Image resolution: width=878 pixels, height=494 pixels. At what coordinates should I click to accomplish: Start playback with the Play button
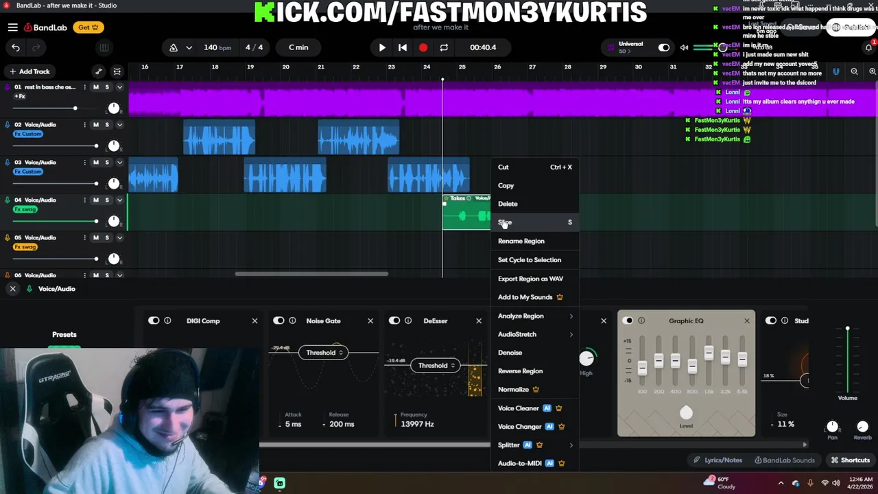tap(382, 47)
